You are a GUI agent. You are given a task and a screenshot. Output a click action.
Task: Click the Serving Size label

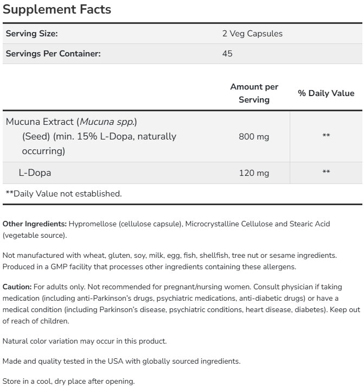pyautogui.click(x=31, y=34)
